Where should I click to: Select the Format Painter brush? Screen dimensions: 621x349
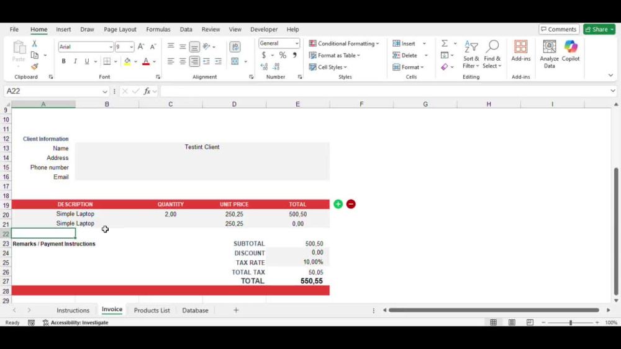34,67
